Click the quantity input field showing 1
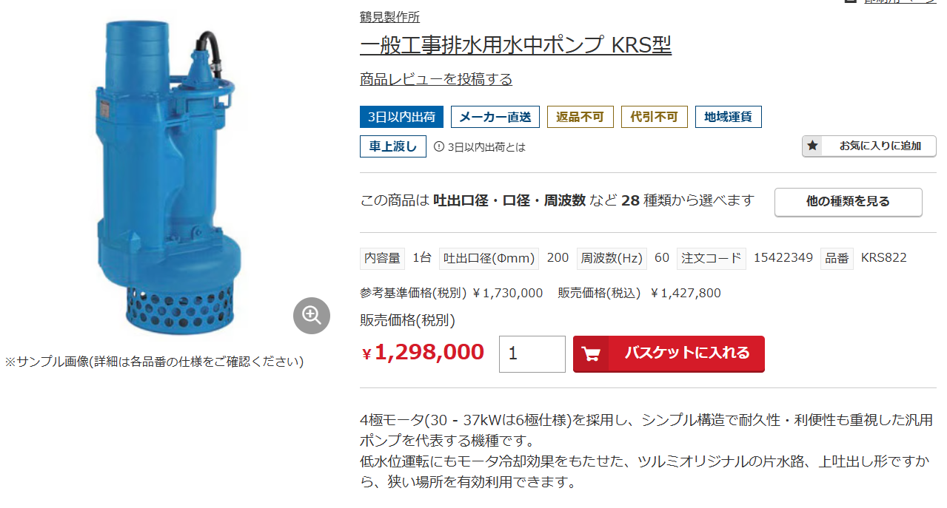Viewport: 947px width, 508px height. coord(532,354)
